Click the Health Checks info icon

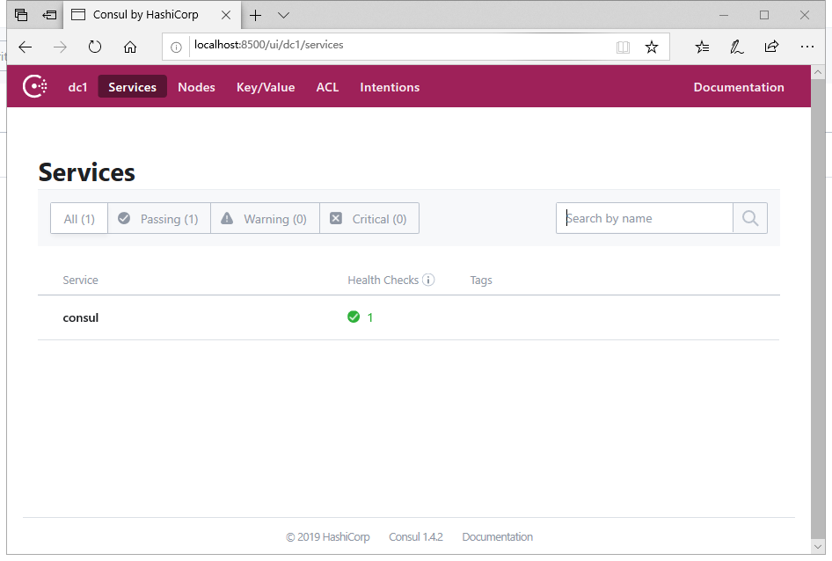coord(428,280)
